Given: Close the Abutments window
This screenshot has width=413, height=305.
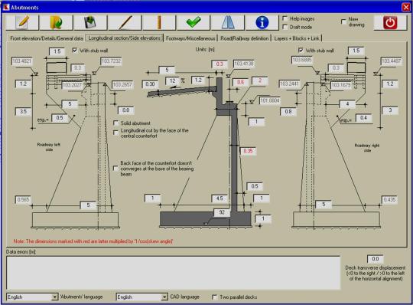Looking at the screenshot, I should pos(406,8).
